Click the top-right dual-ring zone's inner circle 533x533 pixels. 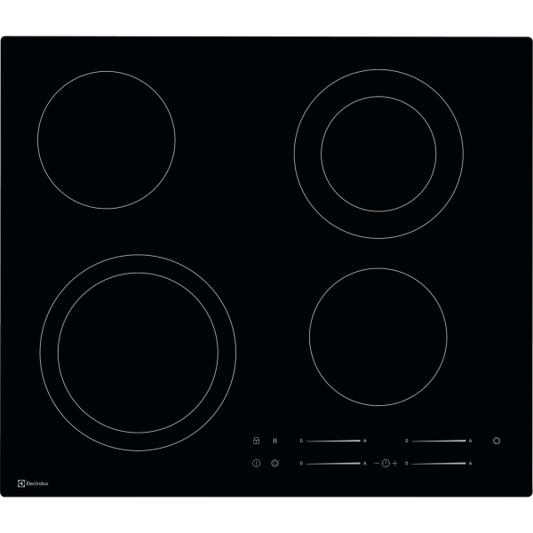pyautogui.click(x=378, y=155)
